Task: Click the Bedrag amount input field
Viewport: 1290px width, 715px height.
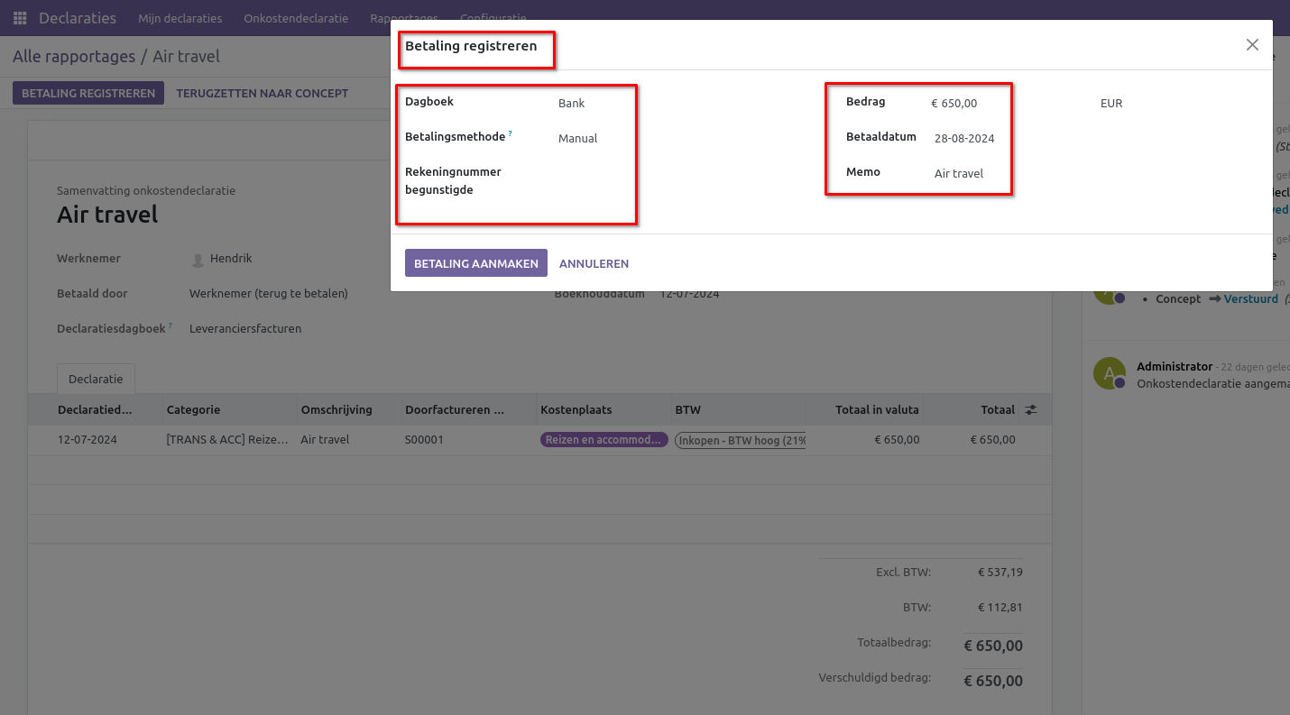Action: [1001, 104]
